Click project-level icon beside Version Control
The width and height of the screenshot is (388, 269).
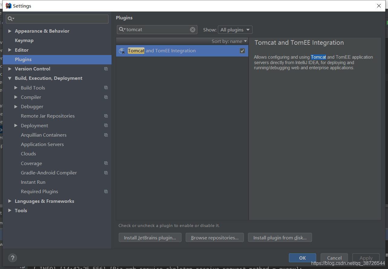[x=106, y=69]
